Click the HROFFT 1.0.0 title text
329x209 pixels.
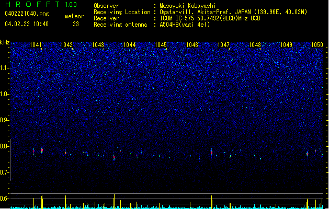[41, 4]
